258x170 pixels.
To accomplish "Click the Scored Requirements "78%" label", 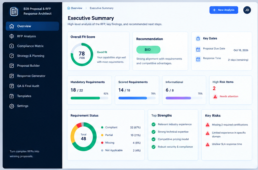I will click(x=153, y=93).
